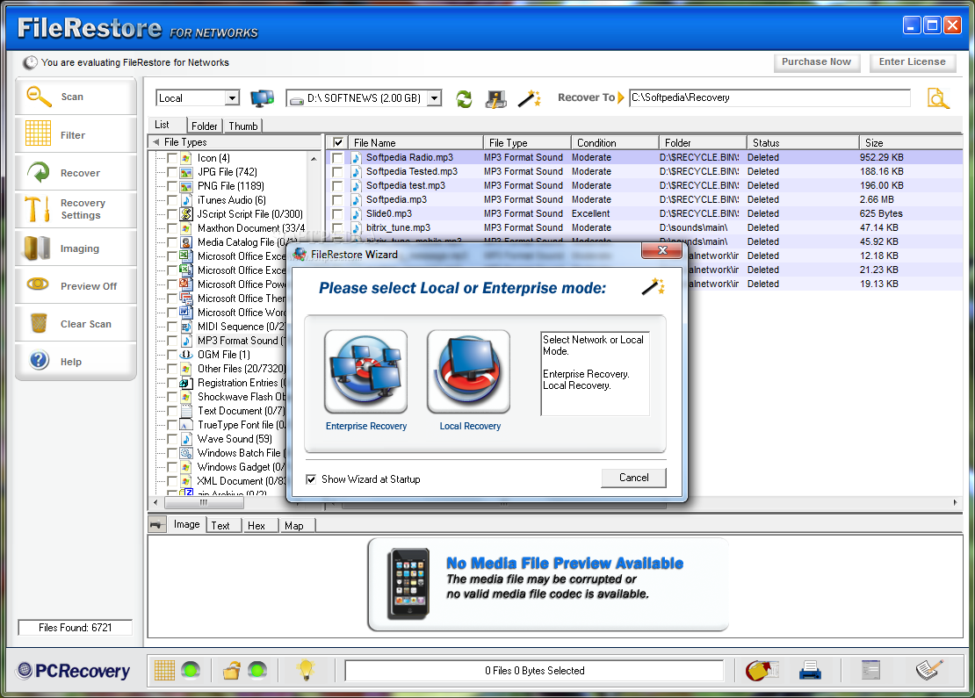The width and height of the screenshot is (975, 698).
Task: Check the JPG File (742) checkbox
Action: click(172, 171)
